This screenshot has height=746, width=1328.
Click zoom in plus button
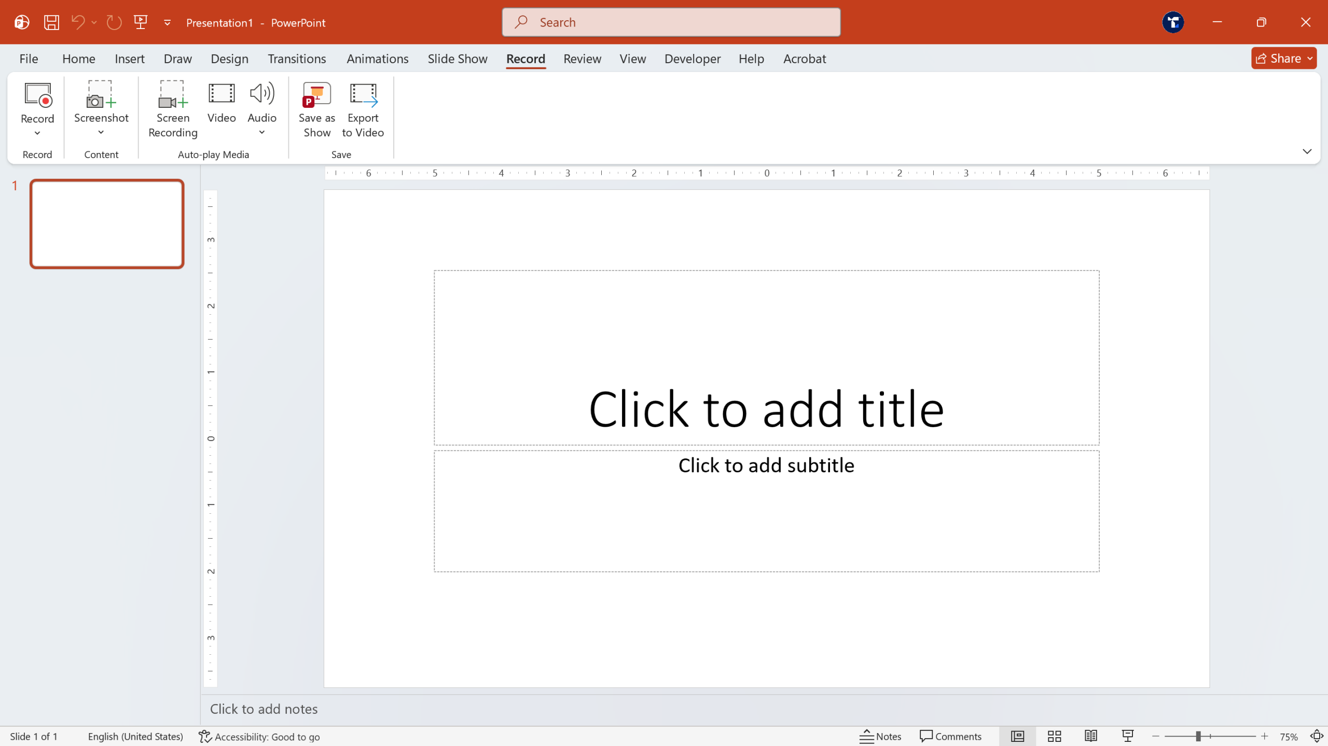tap(1265, 736)
